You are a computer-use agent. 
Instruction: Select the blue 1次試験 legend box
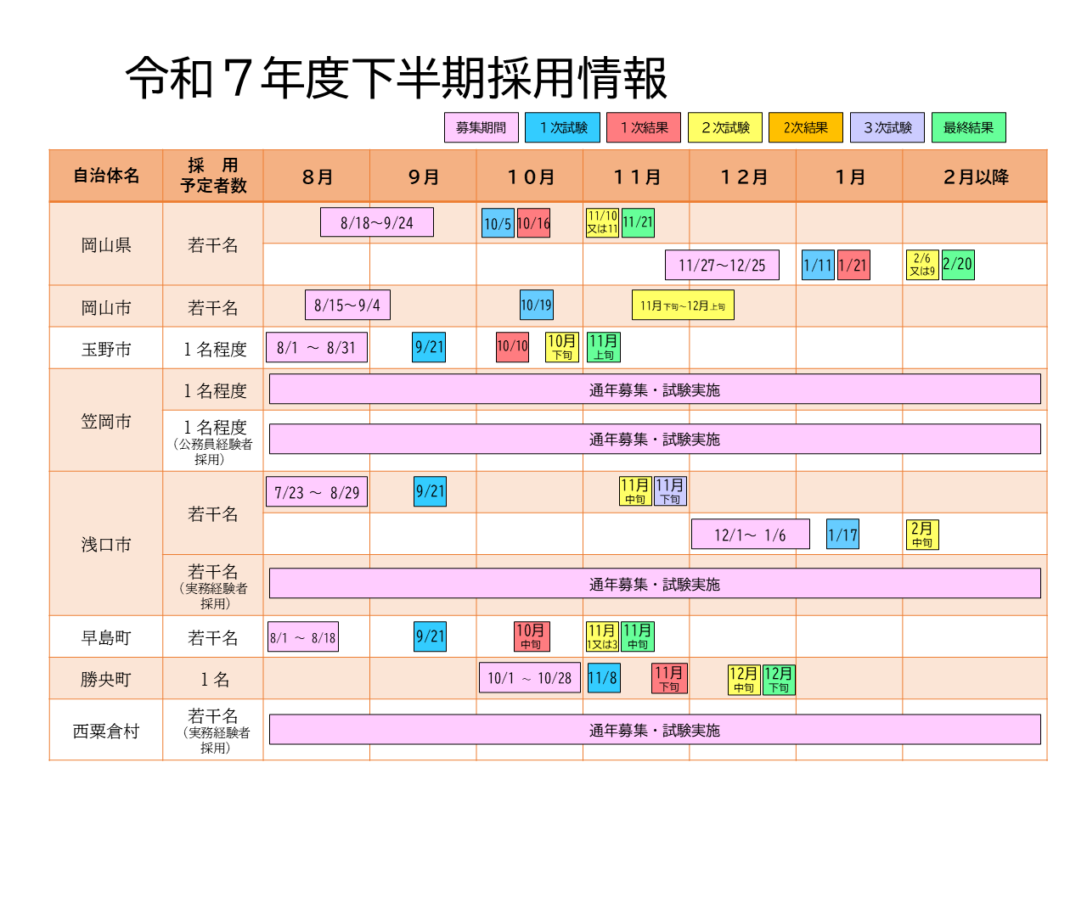562,128
